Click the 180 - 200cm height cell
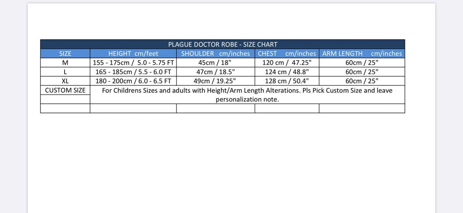463x213 pixels. pos(133,81)
